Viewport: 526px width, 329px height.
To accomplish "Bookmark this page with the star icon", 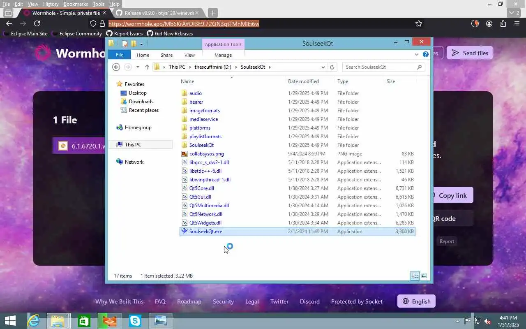I will click(x=419, y=23).
